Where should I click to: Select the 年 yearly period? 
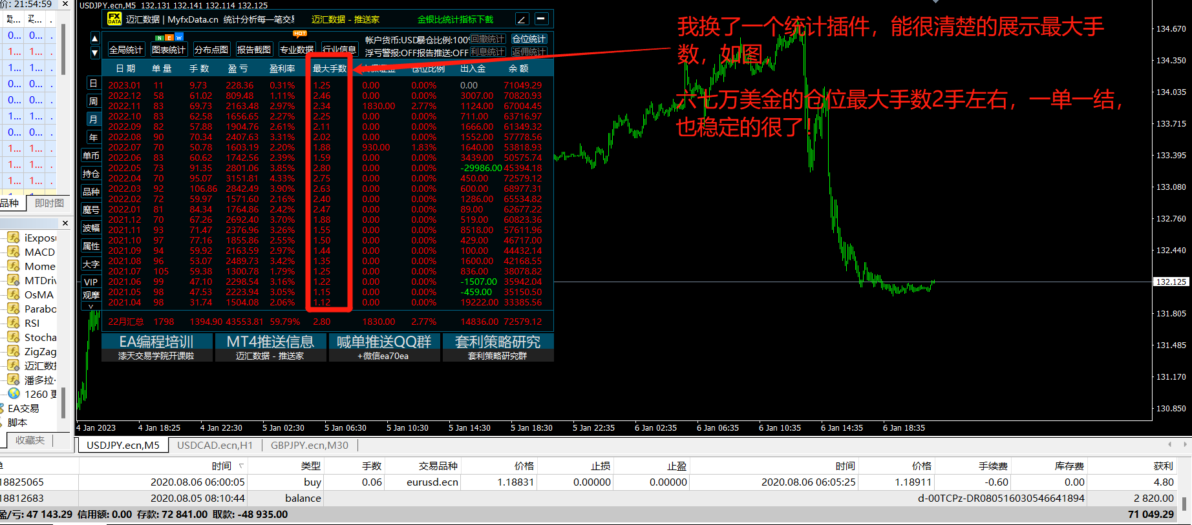point(93,138)
